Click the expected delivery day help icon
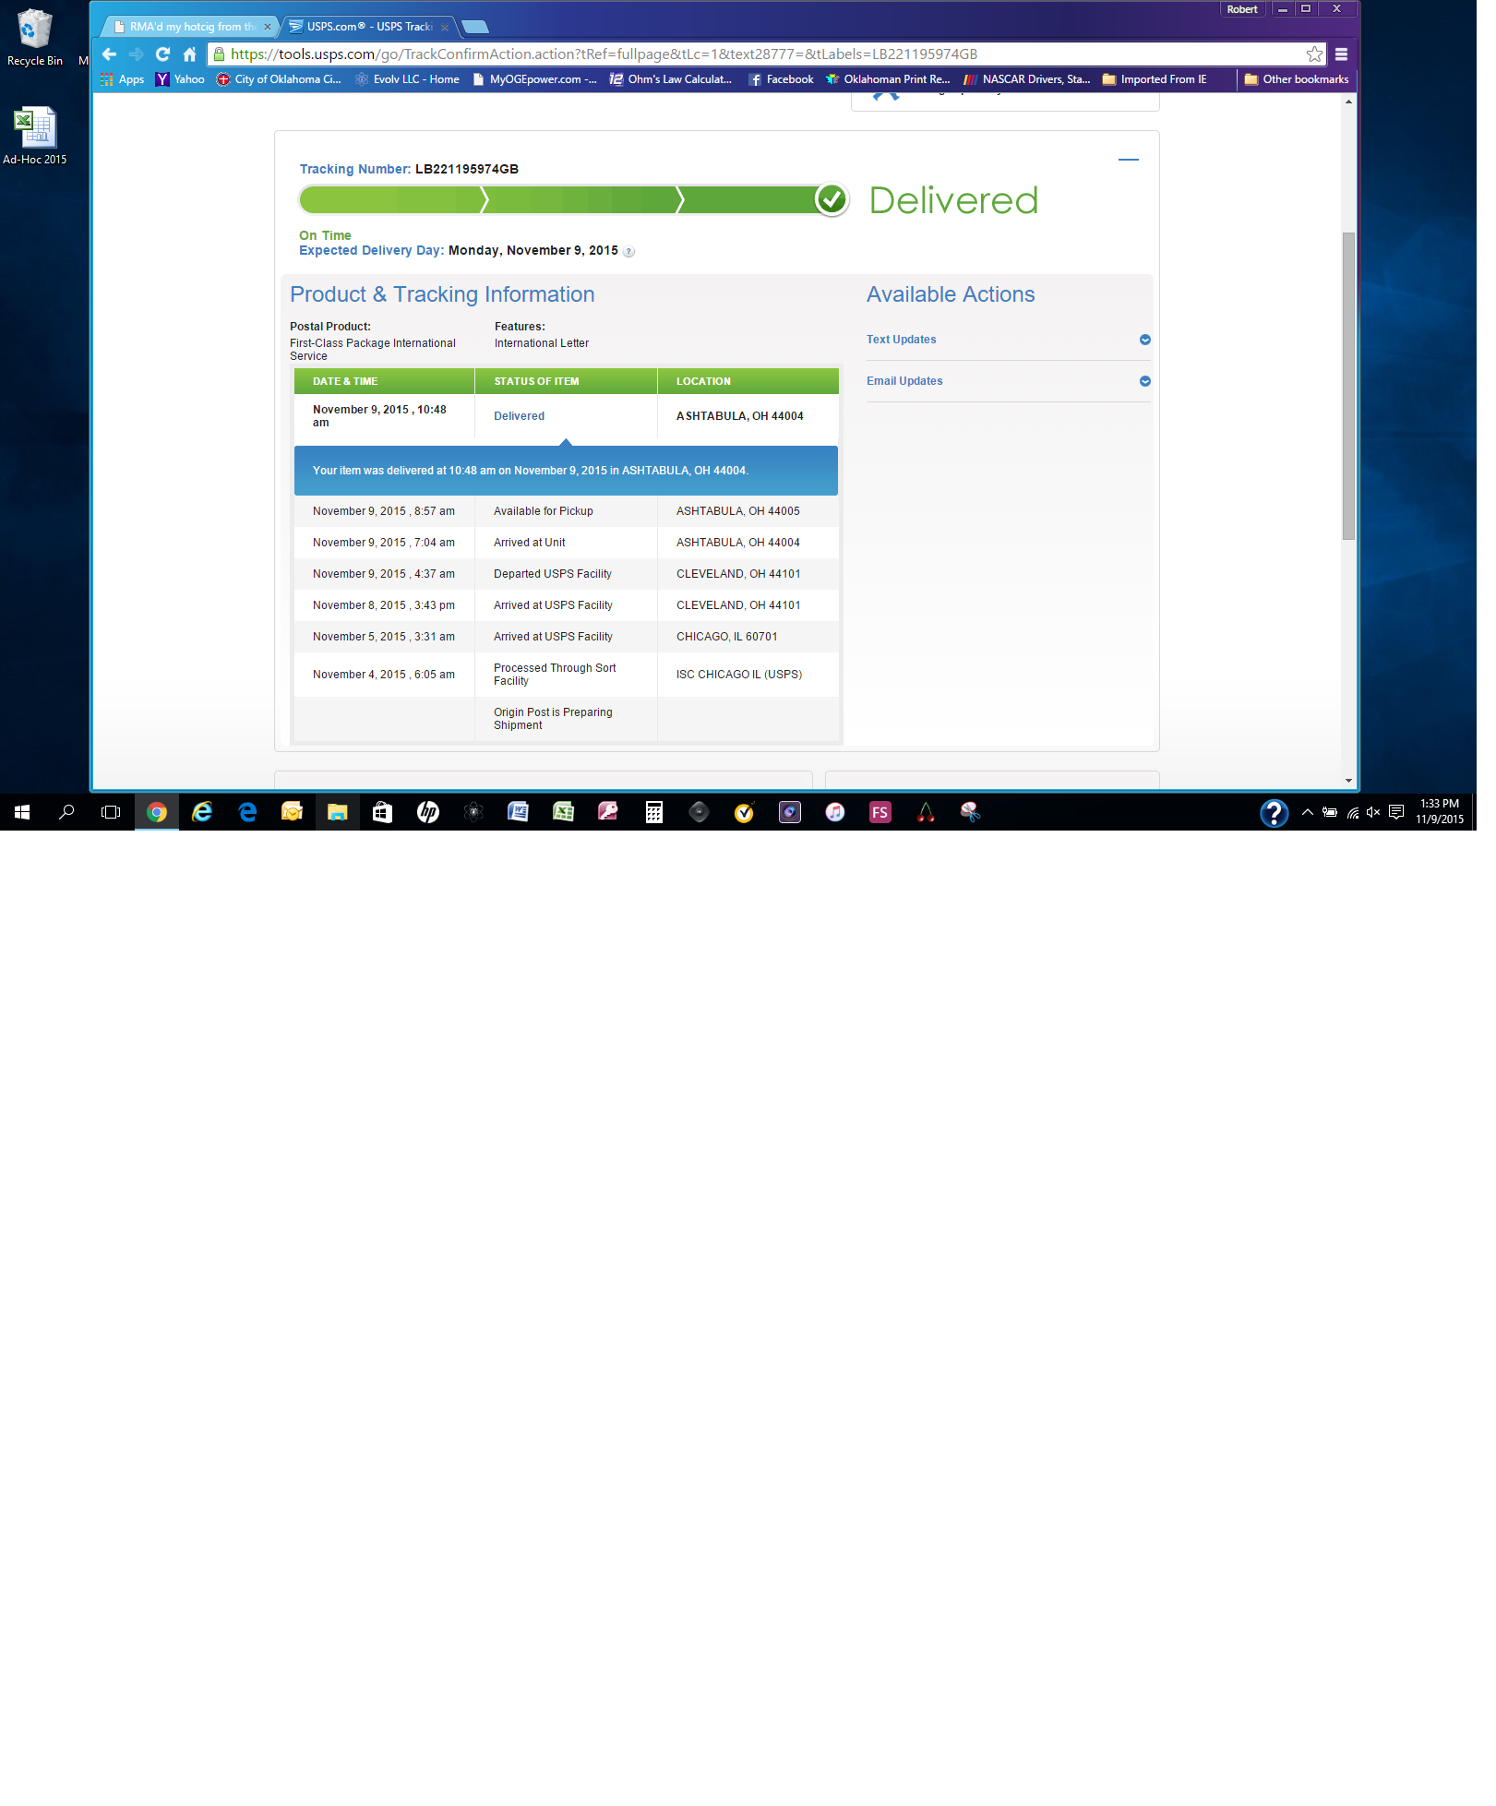The height and width of the screenshot is (1806, 1496). pyautogui.click(x=628, y=252)
